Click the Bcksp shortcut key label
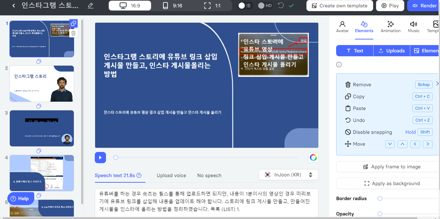Image resolution: width=440 pixels, height=219 pixels. pos(424,85)
